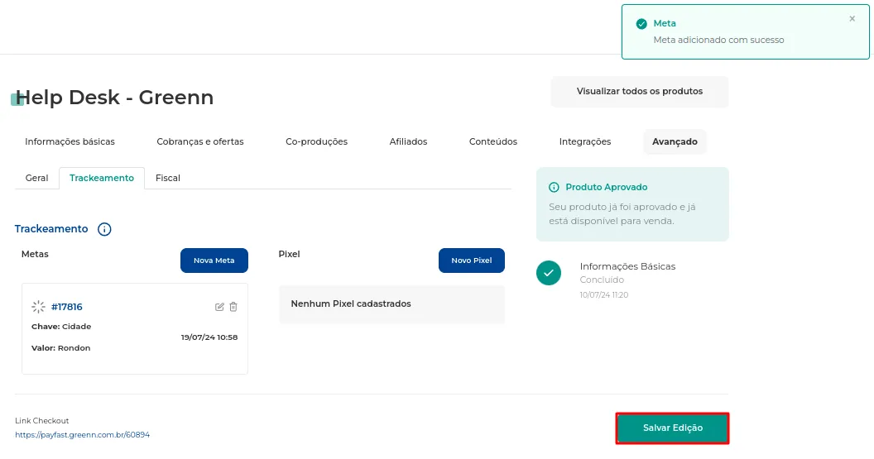Screen dimensions: 874x459
Task: Click the Trackeamento section heading
Action: pos(51,229)
